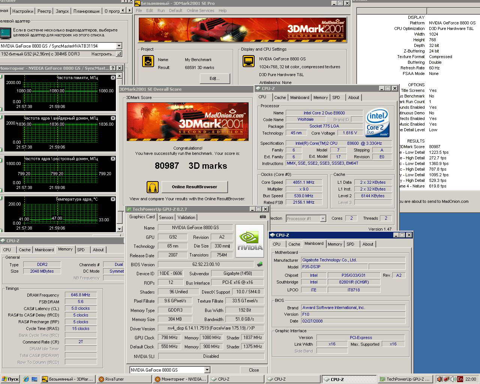Open the Start (Пуск) menu
This screenshot has width=480, height=384.
point(10,379)
